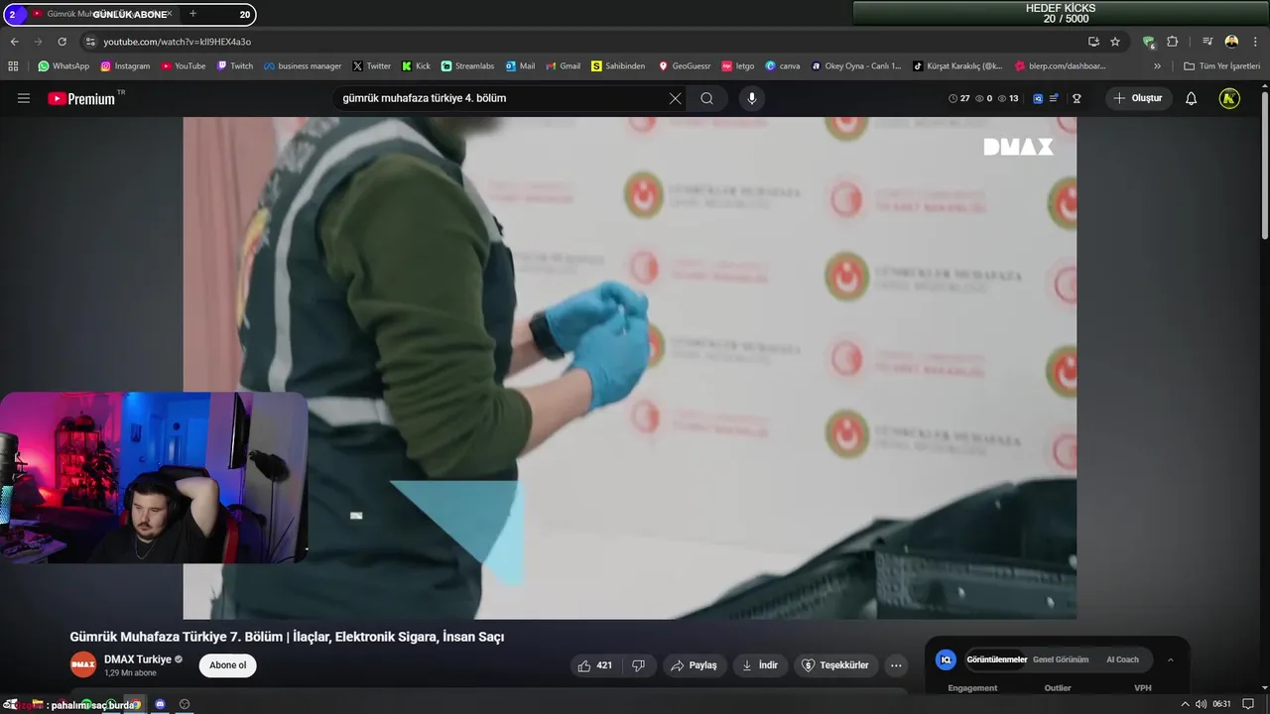Open the Kick bookmark
Screen dimensions: 1270x714
tap(416, 66)
